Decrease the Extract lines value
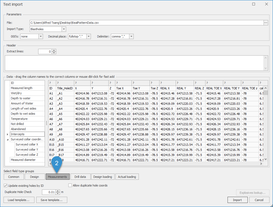Image resolution: width=273 pixels, height=207 pixels. (54, 53)
